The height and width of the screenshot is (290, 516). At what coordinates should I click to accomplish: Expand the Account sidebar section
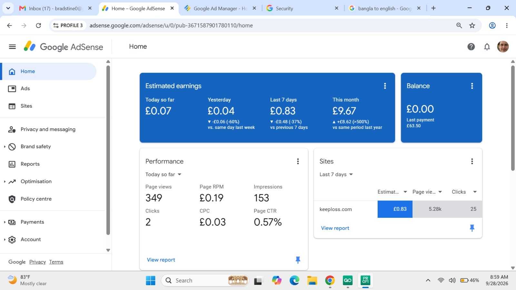5,239
